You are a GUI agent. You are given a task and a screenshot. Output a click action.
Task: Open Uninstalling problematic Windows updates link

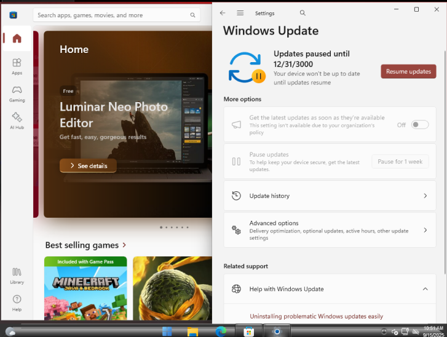(x=316, y=316)
